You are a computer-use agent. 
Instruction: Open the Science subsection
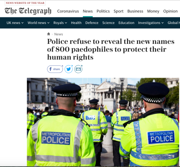click(108, 23)
